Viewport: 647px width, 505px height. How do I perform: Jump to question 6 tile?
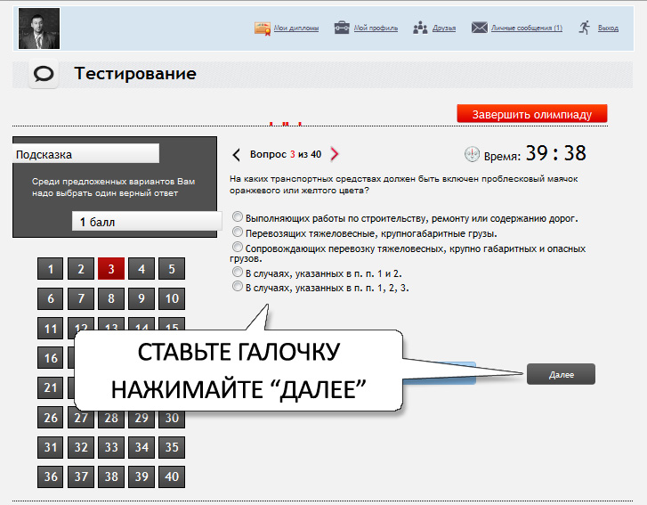tap(51, 298)
